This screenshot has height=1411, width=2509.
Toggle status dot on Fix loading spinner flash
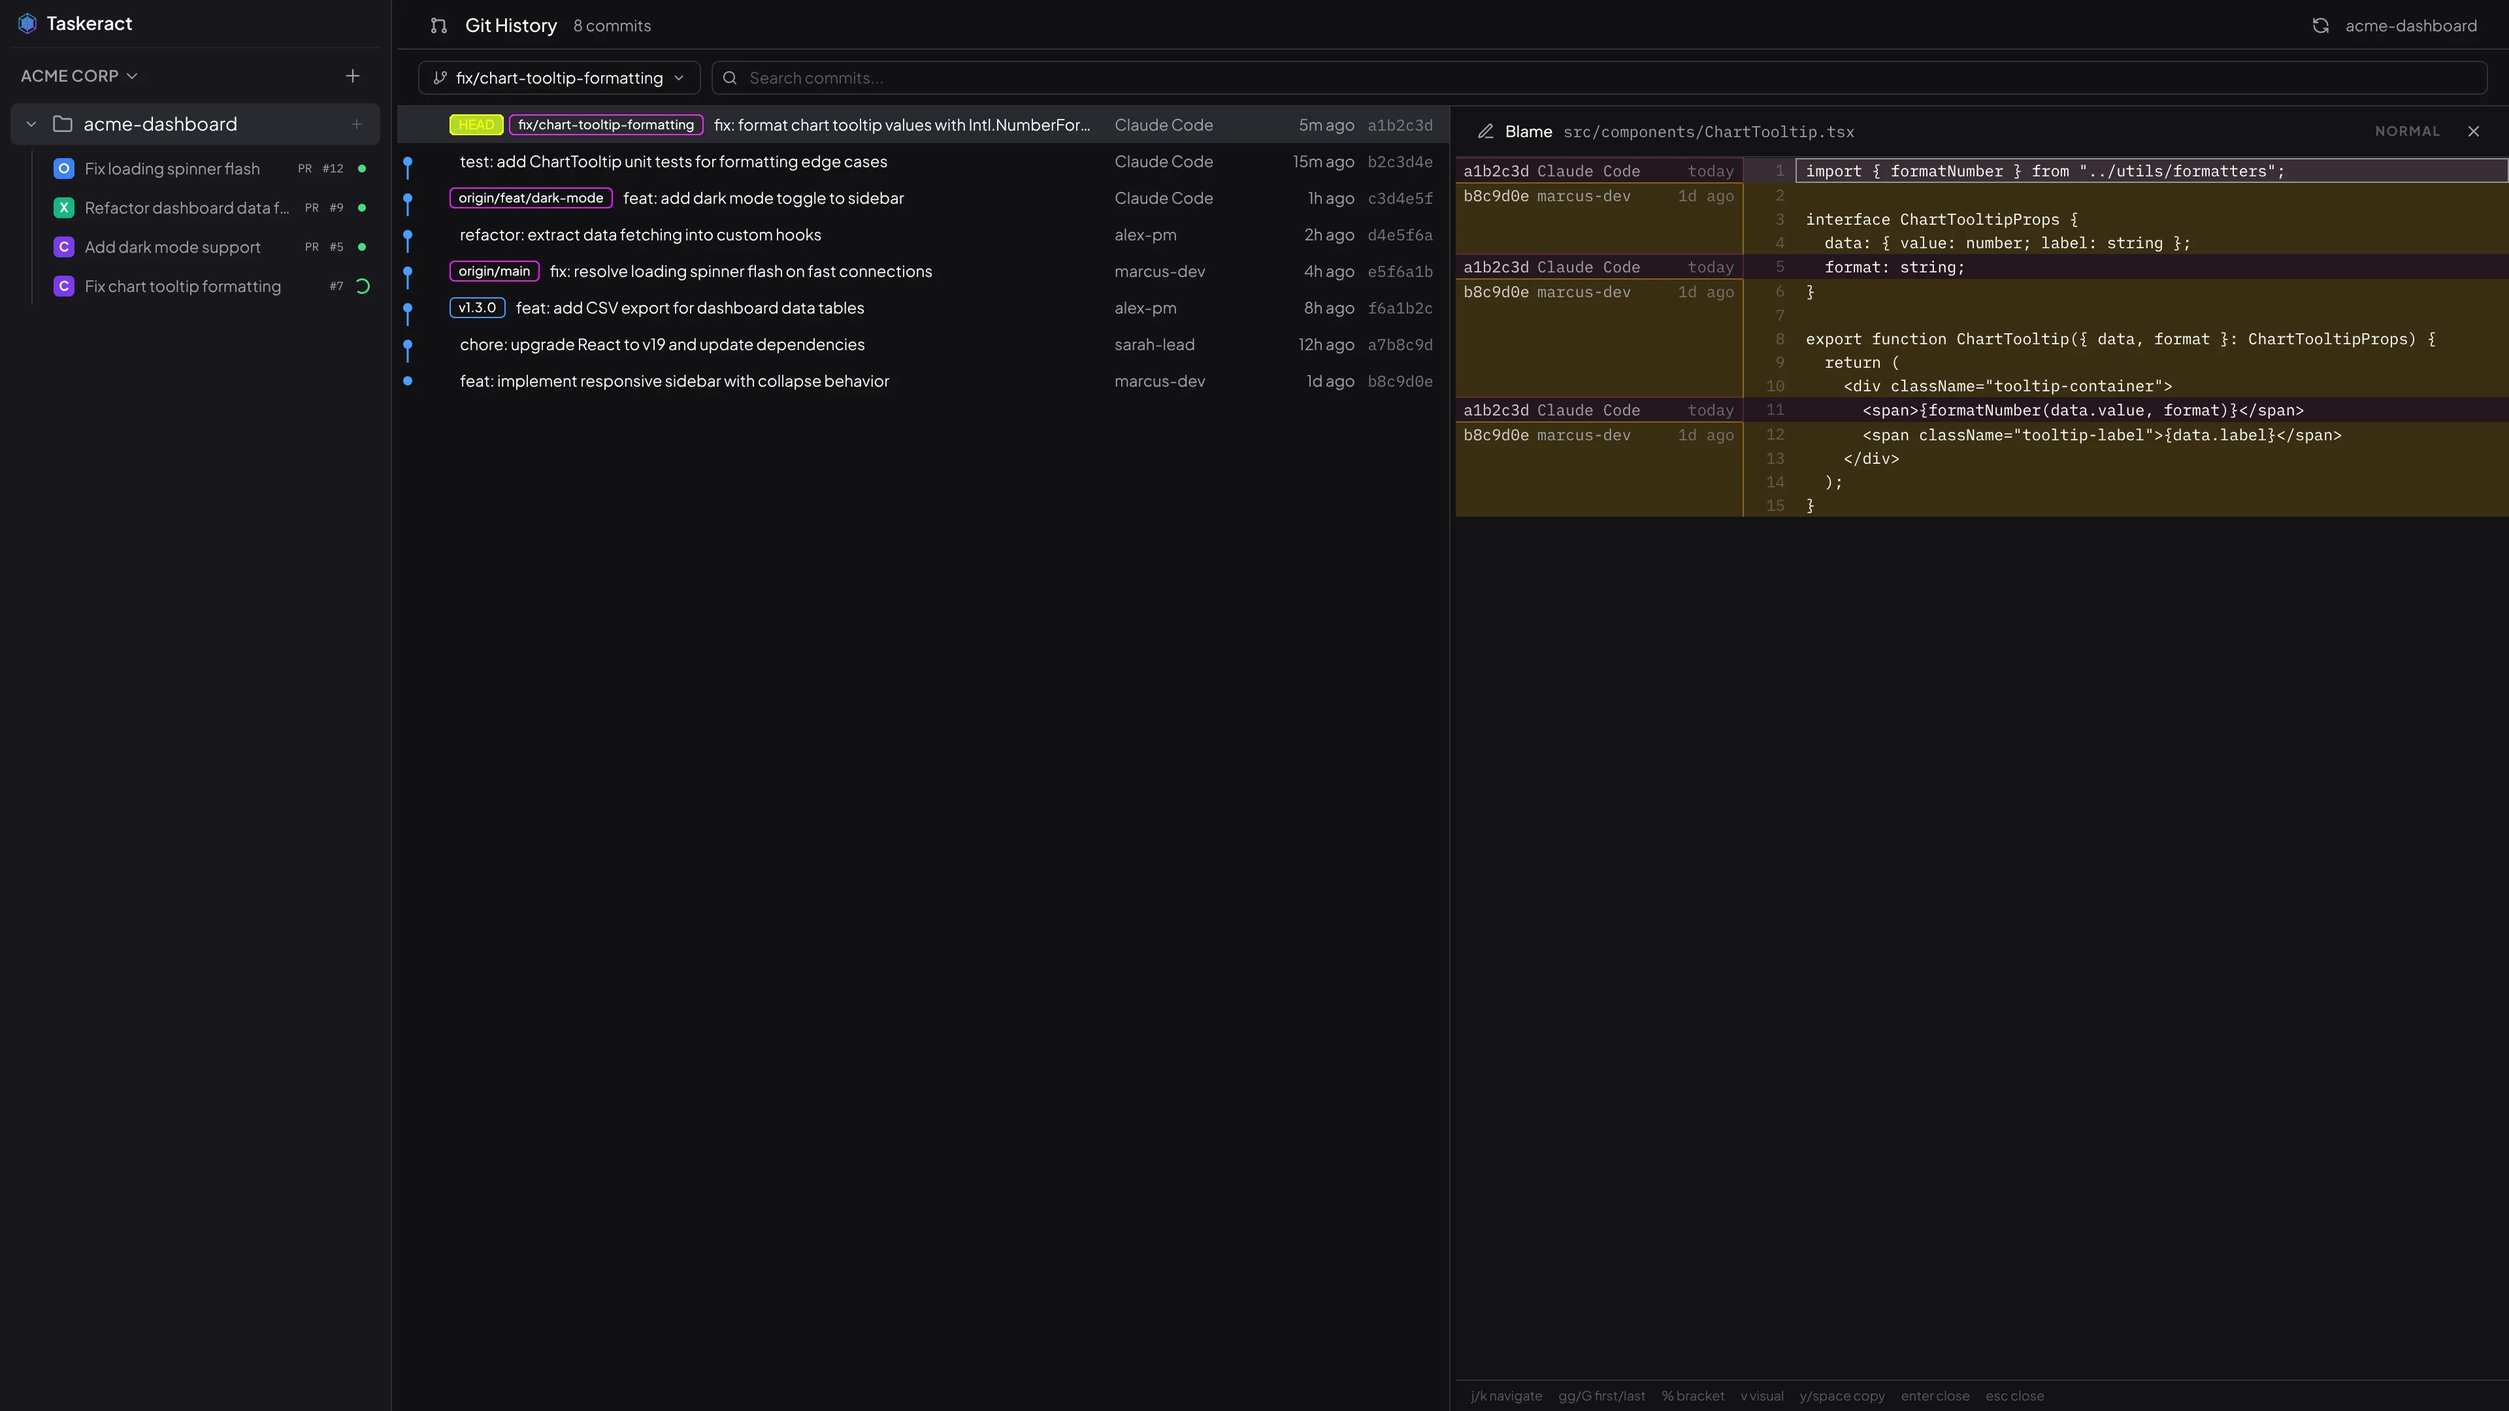pos(361,167)
